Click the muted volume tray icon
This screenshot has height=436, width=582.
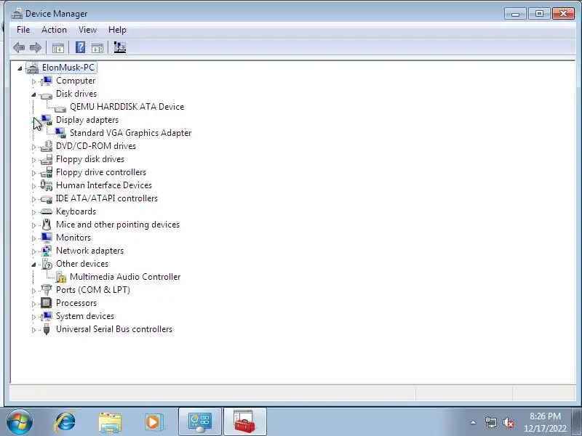coord(508,422)
